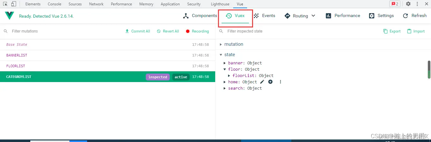
Task: Expand the search object
Action: (x=225, y=88)
